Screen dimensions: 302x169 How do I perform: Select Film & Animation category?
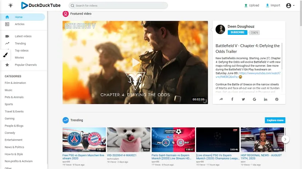pos(15,83)
